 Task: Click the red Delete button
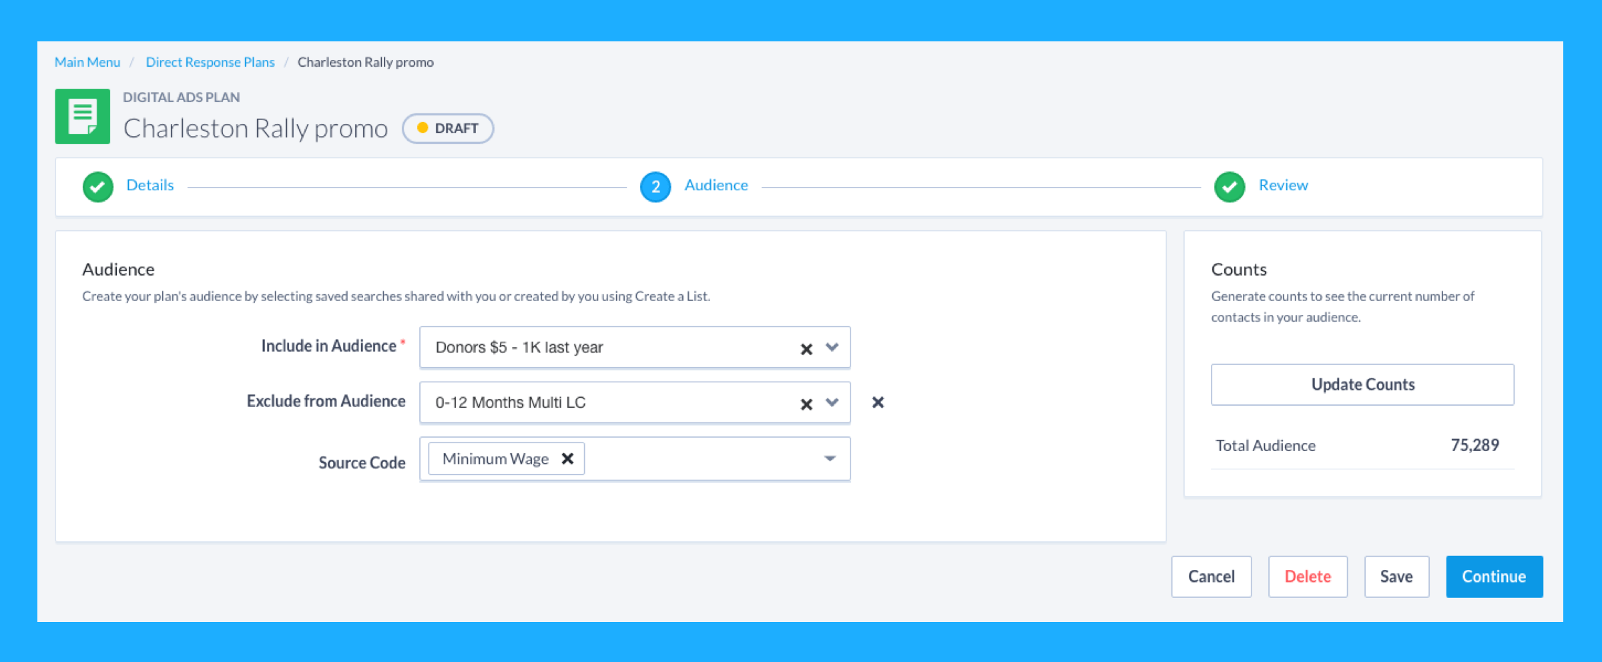click(x=1308, y=577)
